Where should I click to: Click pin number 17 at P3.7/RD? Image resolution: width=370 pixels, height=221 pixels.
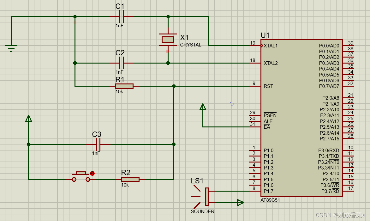[351, 188]
